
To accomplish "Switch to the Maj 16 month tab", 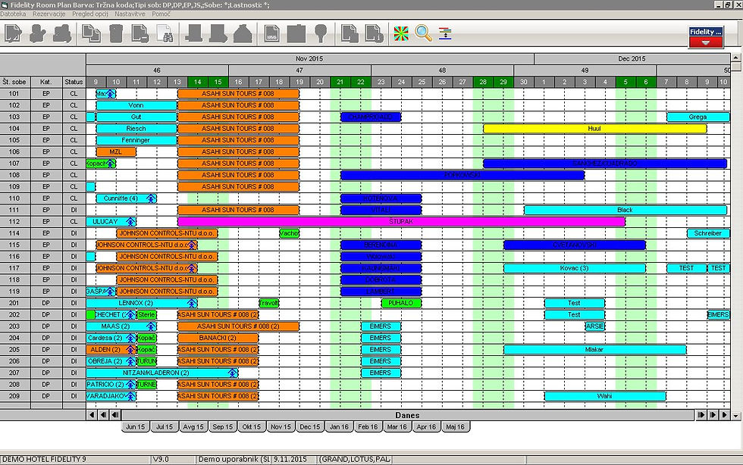I will coord(456,427).
